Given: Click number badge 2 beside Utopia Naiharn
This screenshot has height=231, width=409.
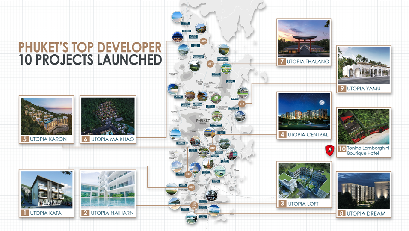Looking at the screenshot, I should click(85, 213).
